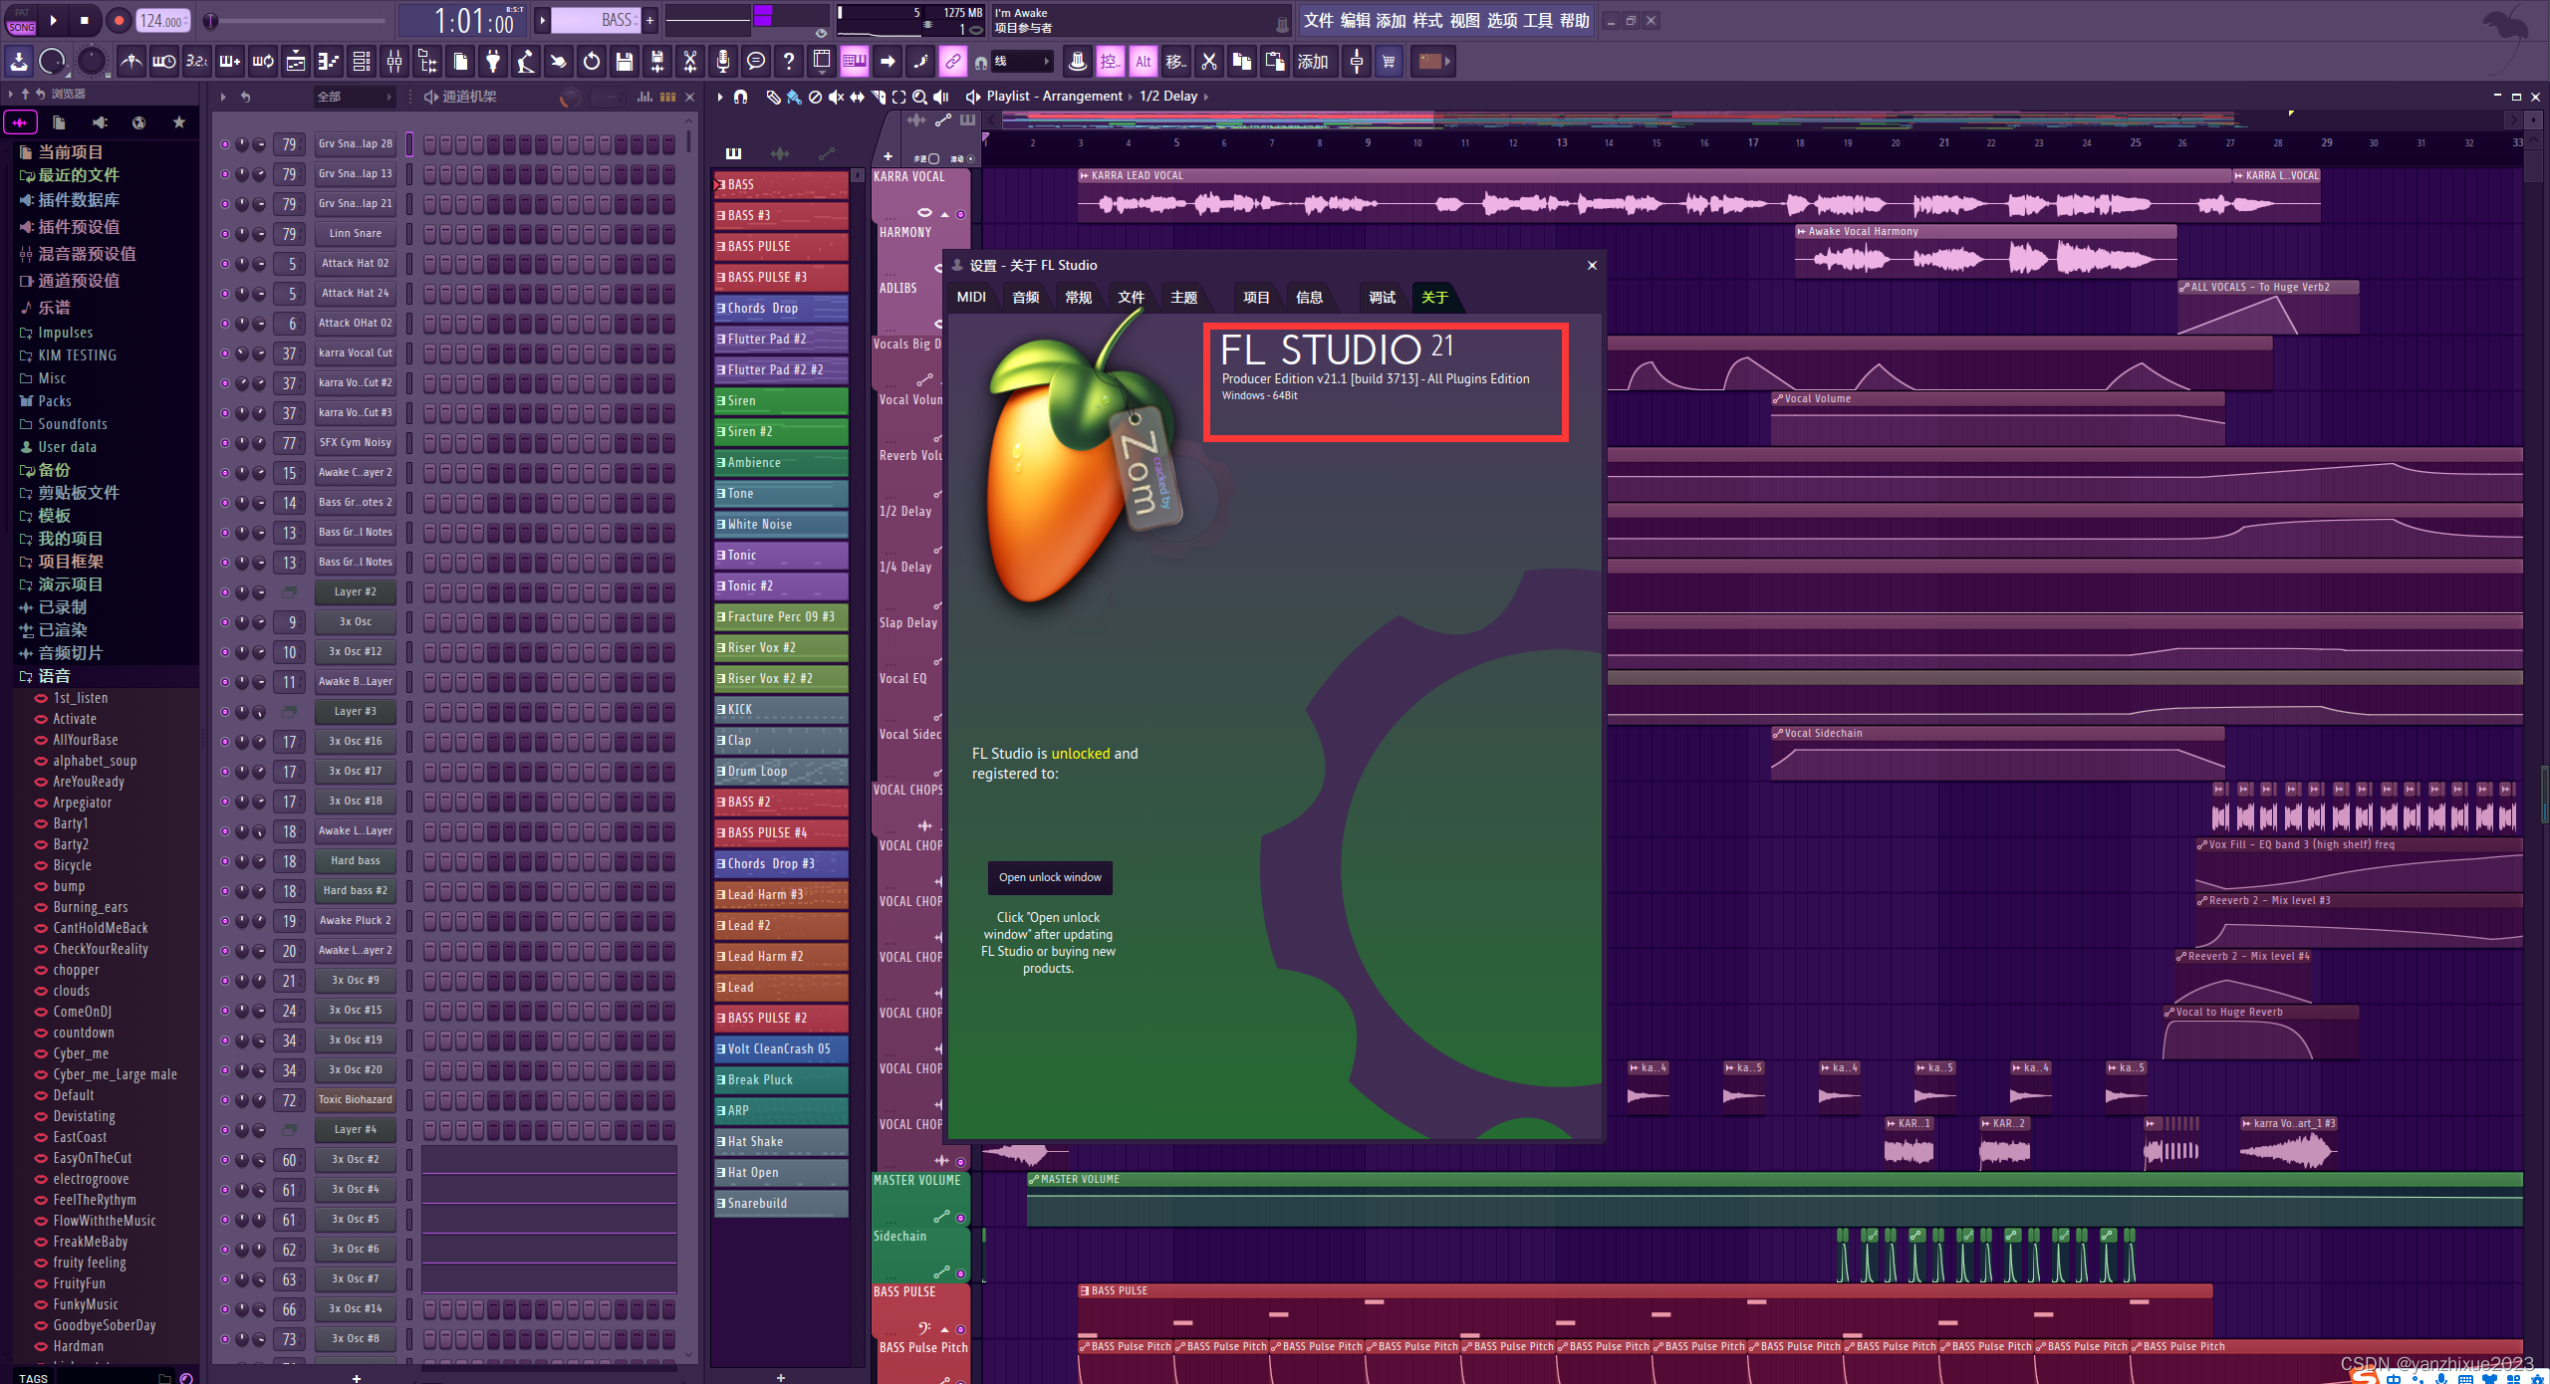Switch to the MIDI tab in settings
Viewport: 2550px width, 1384px height.
tap(971, 297)
